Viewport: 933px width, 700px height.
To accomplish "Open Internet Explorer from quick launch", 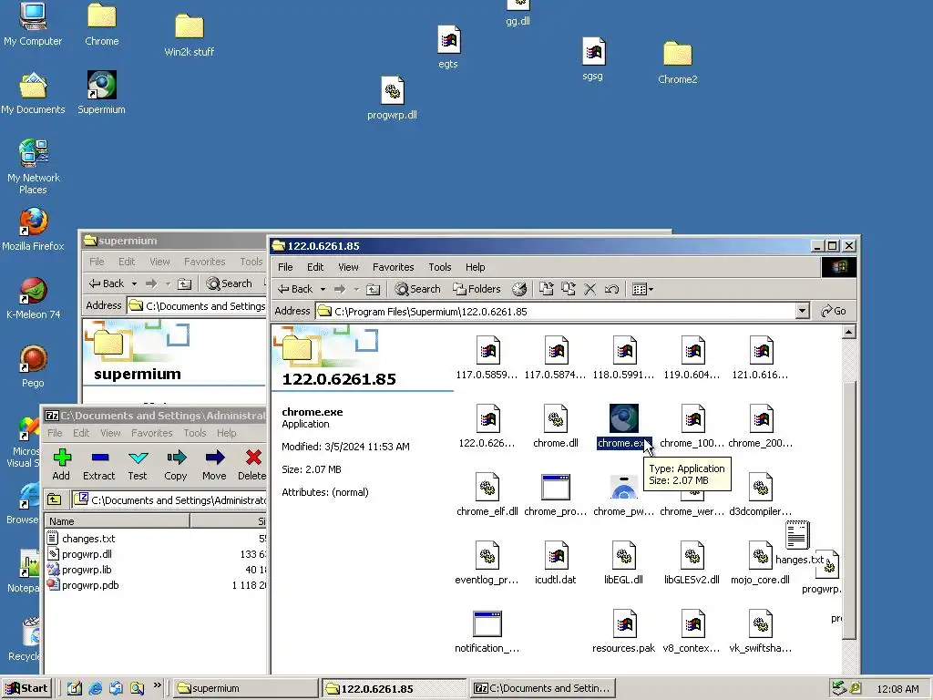I will (95, 688).
